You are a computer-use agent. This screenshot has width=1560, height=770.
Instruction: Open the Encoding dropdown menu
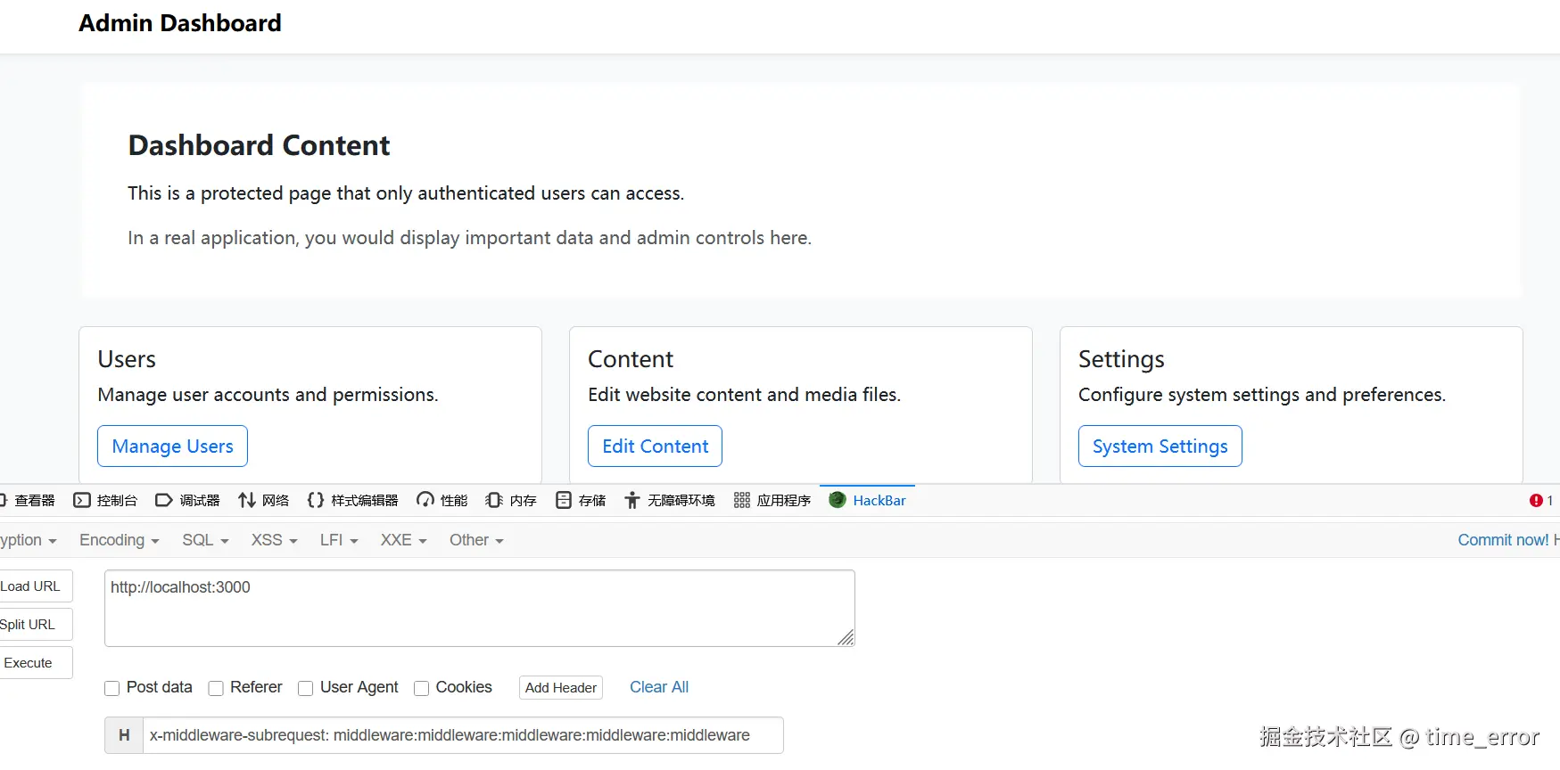[119, 540]
